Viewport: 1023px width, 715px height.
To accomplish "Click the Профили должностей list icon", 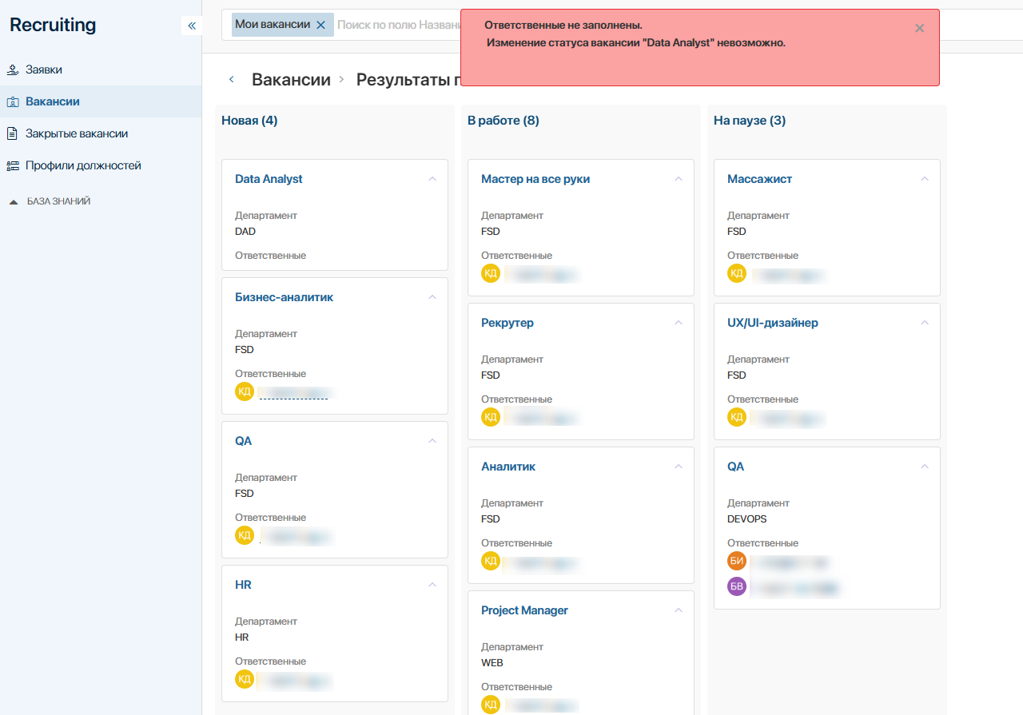I will pyautogui.click(x=13, y=165).
